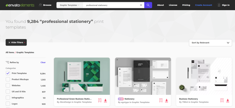Bookmark Professional Green Business Stationery item

point(100,100)
